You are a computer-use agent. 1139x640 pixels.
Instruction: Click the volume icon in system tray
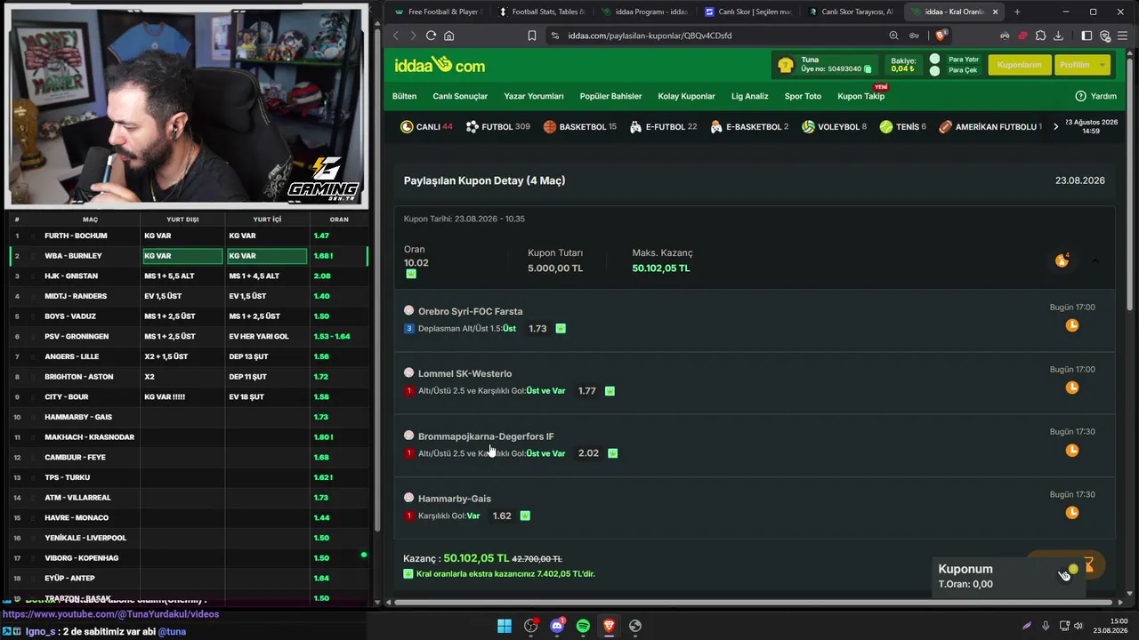click(x=1078, y=626)
